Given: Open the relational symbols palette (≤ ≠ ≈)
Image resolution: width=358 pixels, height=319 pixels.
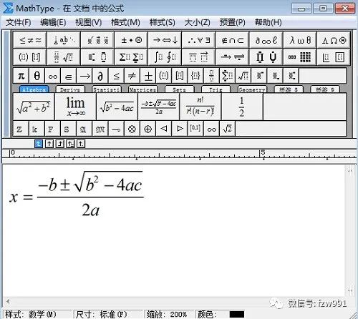Looking at the screenshot, I should pos(30,40).
